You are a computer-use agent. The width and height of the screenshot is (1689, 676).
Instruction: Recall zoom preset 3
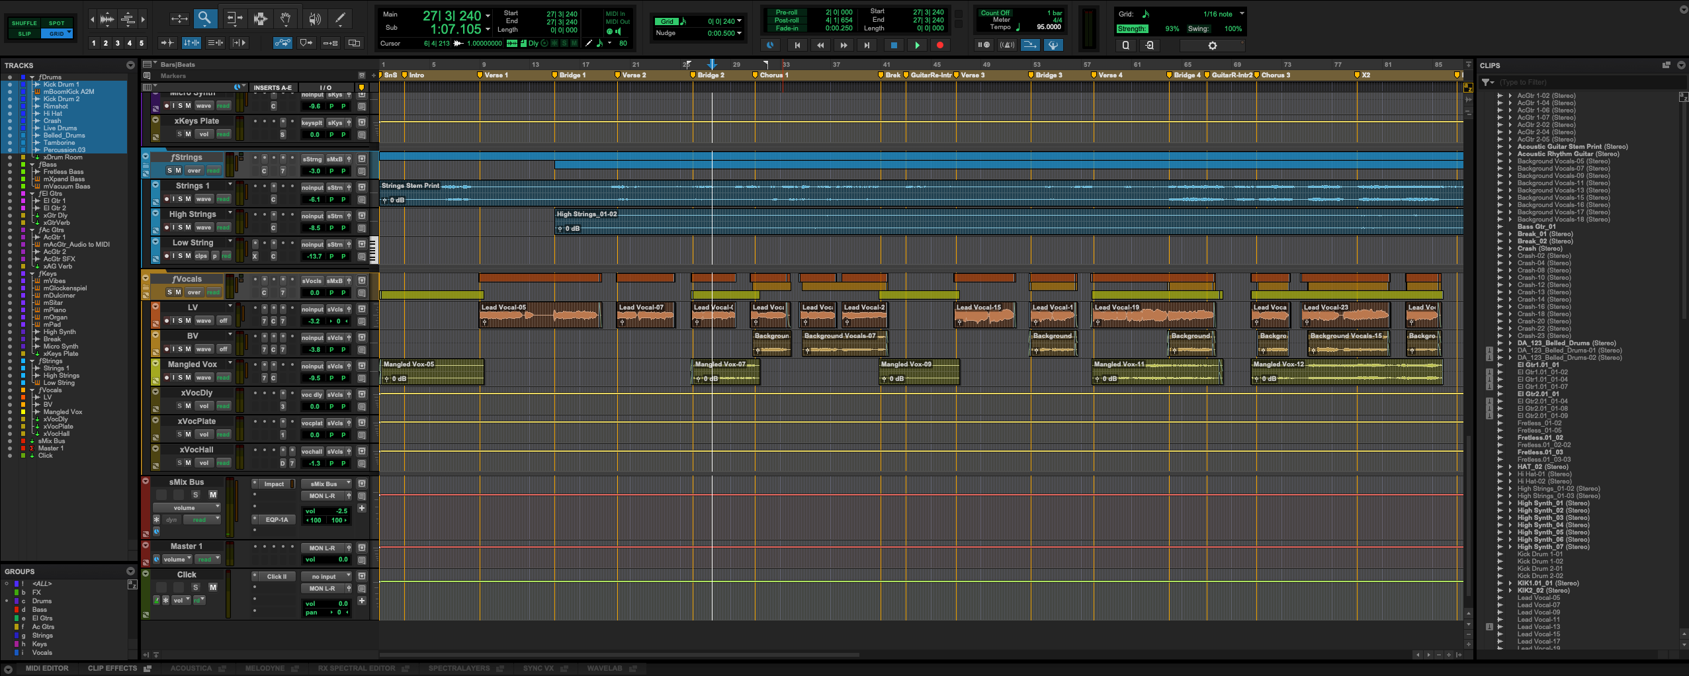[117, 43]
